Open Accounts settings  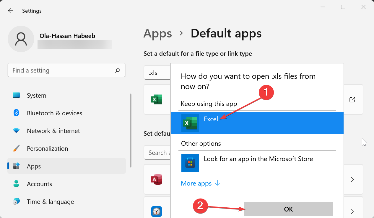(66, 184)
